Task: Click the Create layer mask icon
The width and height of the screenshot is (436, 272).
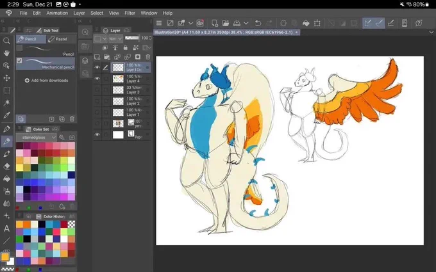Action: click(x=138, y=57)
